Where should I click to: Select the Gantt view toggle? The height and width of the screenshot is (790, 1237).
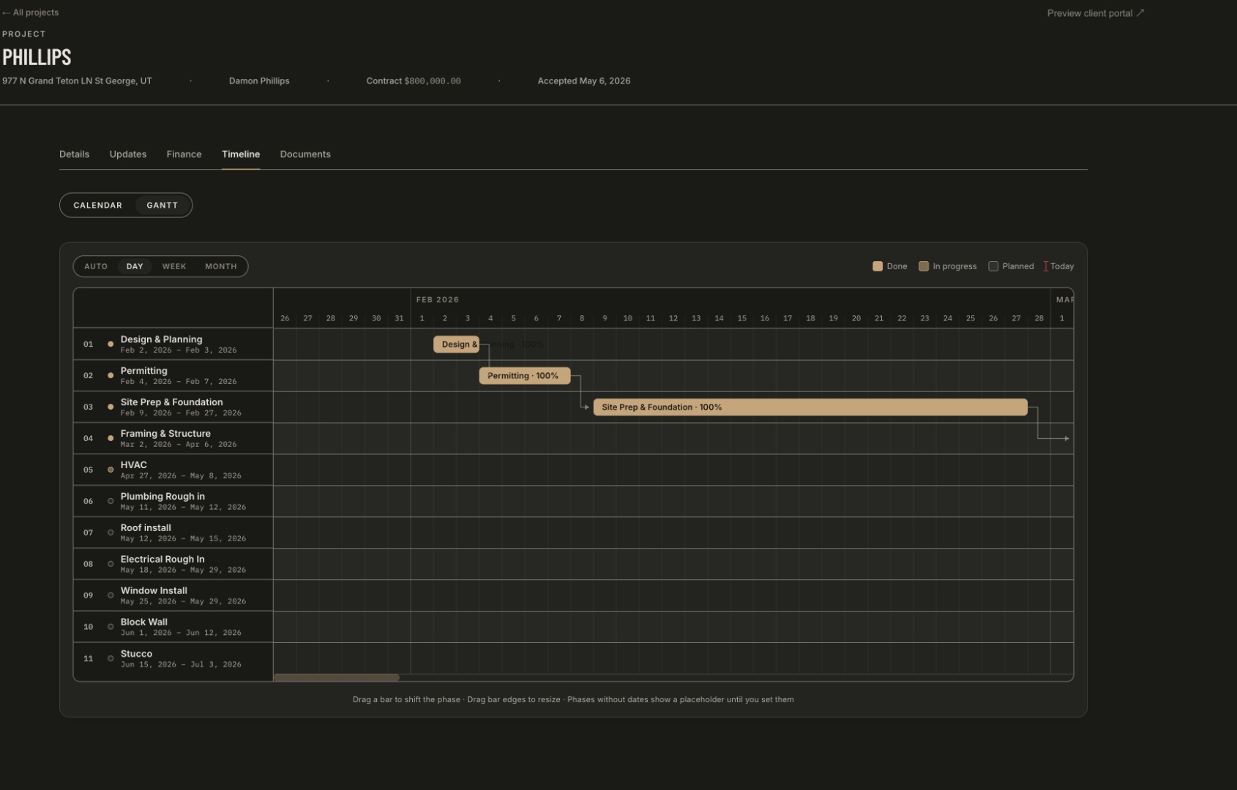[x=162, y=206]
